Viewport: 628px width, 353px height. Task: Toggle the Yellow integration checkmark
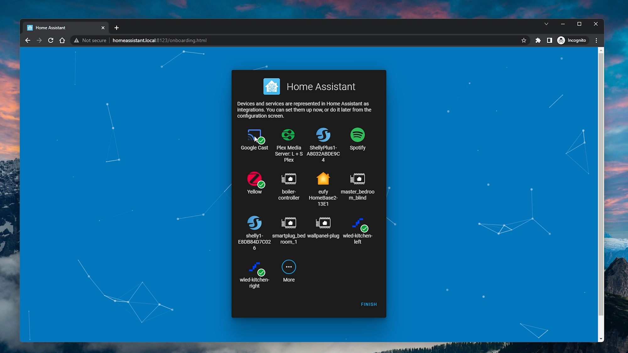tap(261, 185)
